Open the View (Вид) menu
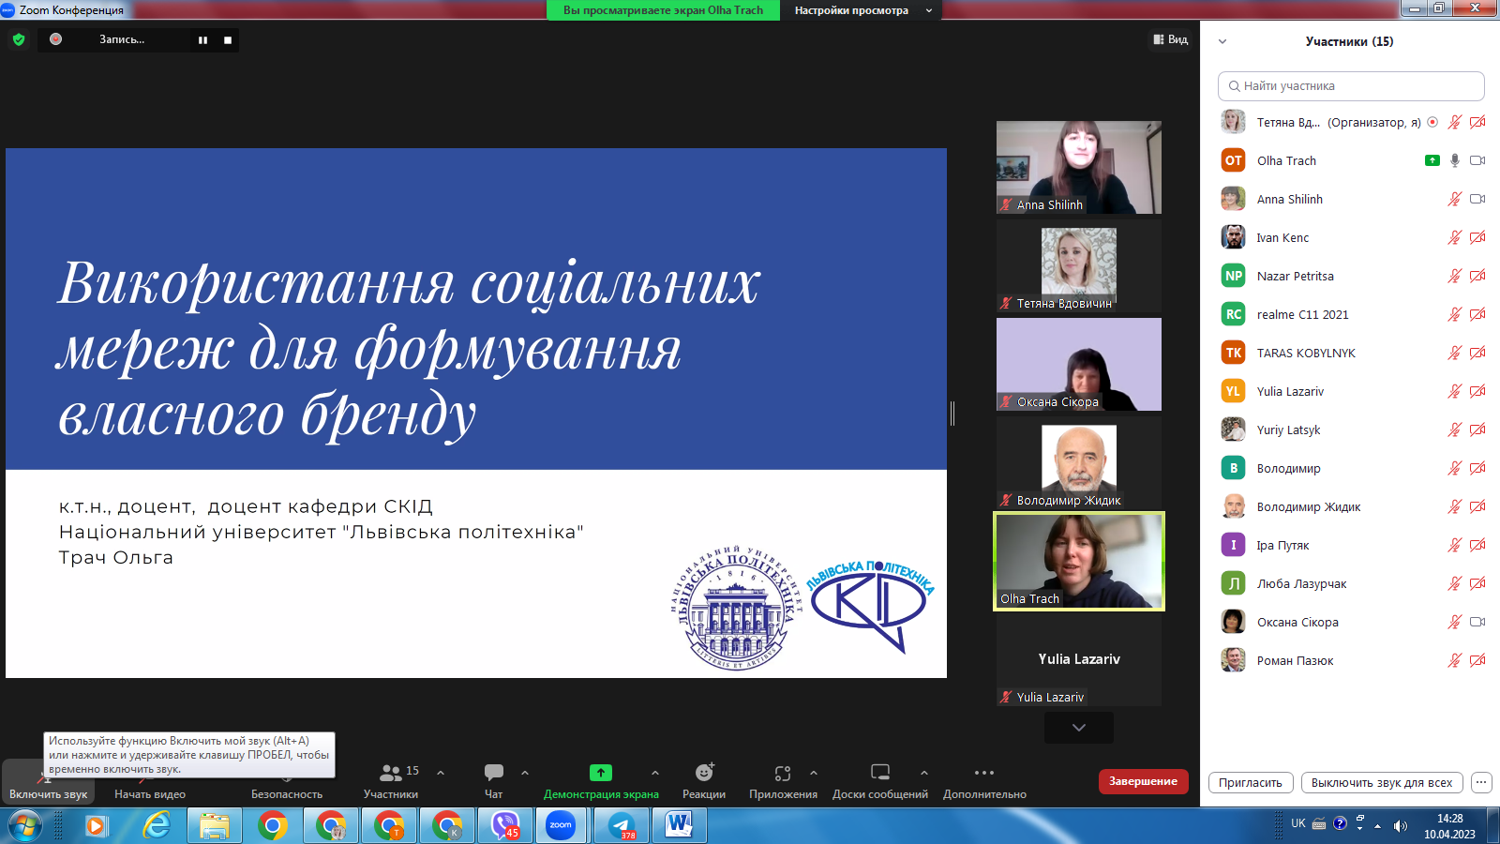Screen dimensions: 1500x844 pos(1171,39)
